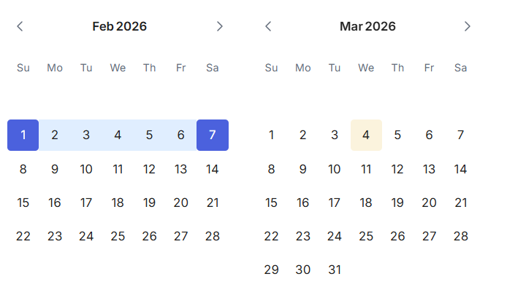Select the range end date February 7
Viewport: 507px width, 298px height.
click(213, 135)
